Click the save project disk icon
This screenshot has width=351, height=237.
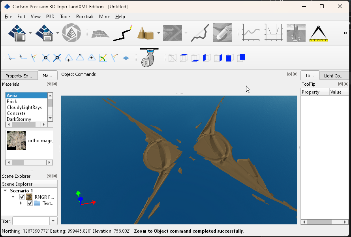pos(44,33)
